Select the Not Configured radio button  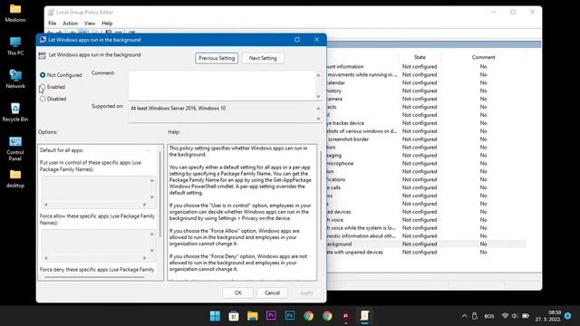(x=43, y=75)
